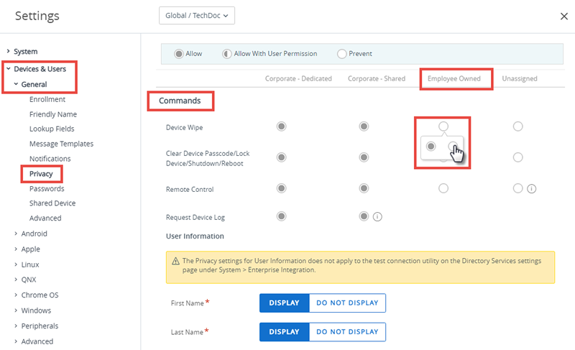Click the Request Device Log row label
The width and height of the screenshot is (575, 350).
click(195, 217)
